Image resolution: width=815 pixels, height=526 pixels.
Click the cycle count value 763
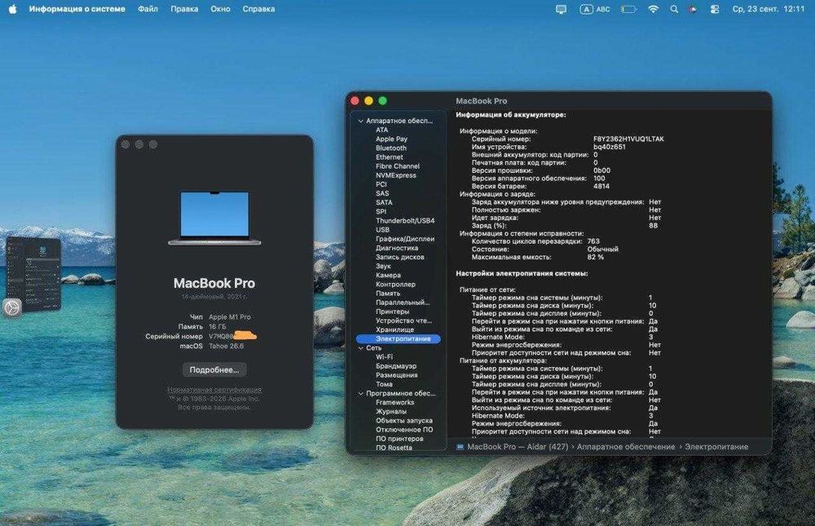593,241
